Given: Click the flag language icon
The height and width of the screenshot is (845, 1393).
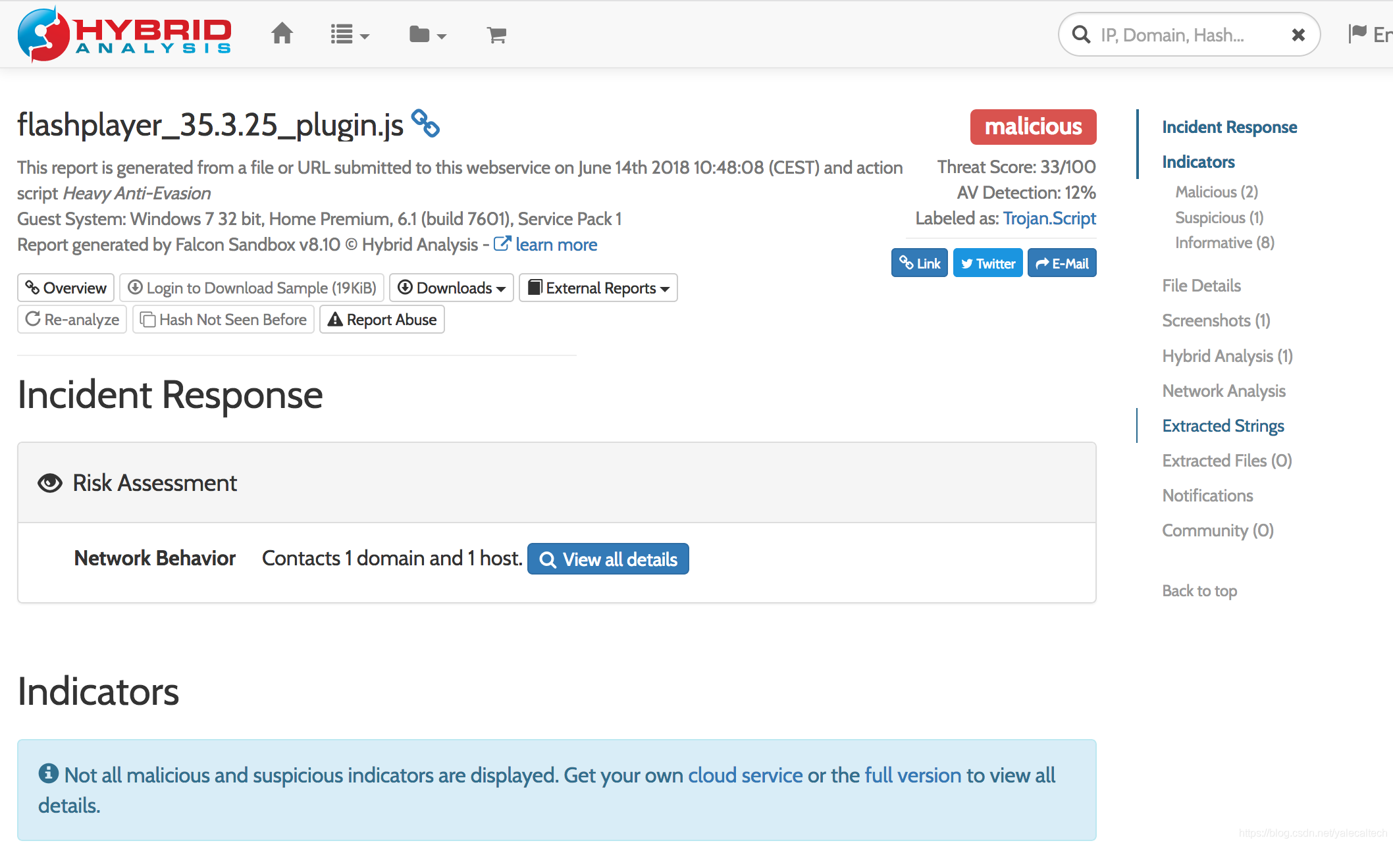Looking at the screenshot, I should [1357, 34].
